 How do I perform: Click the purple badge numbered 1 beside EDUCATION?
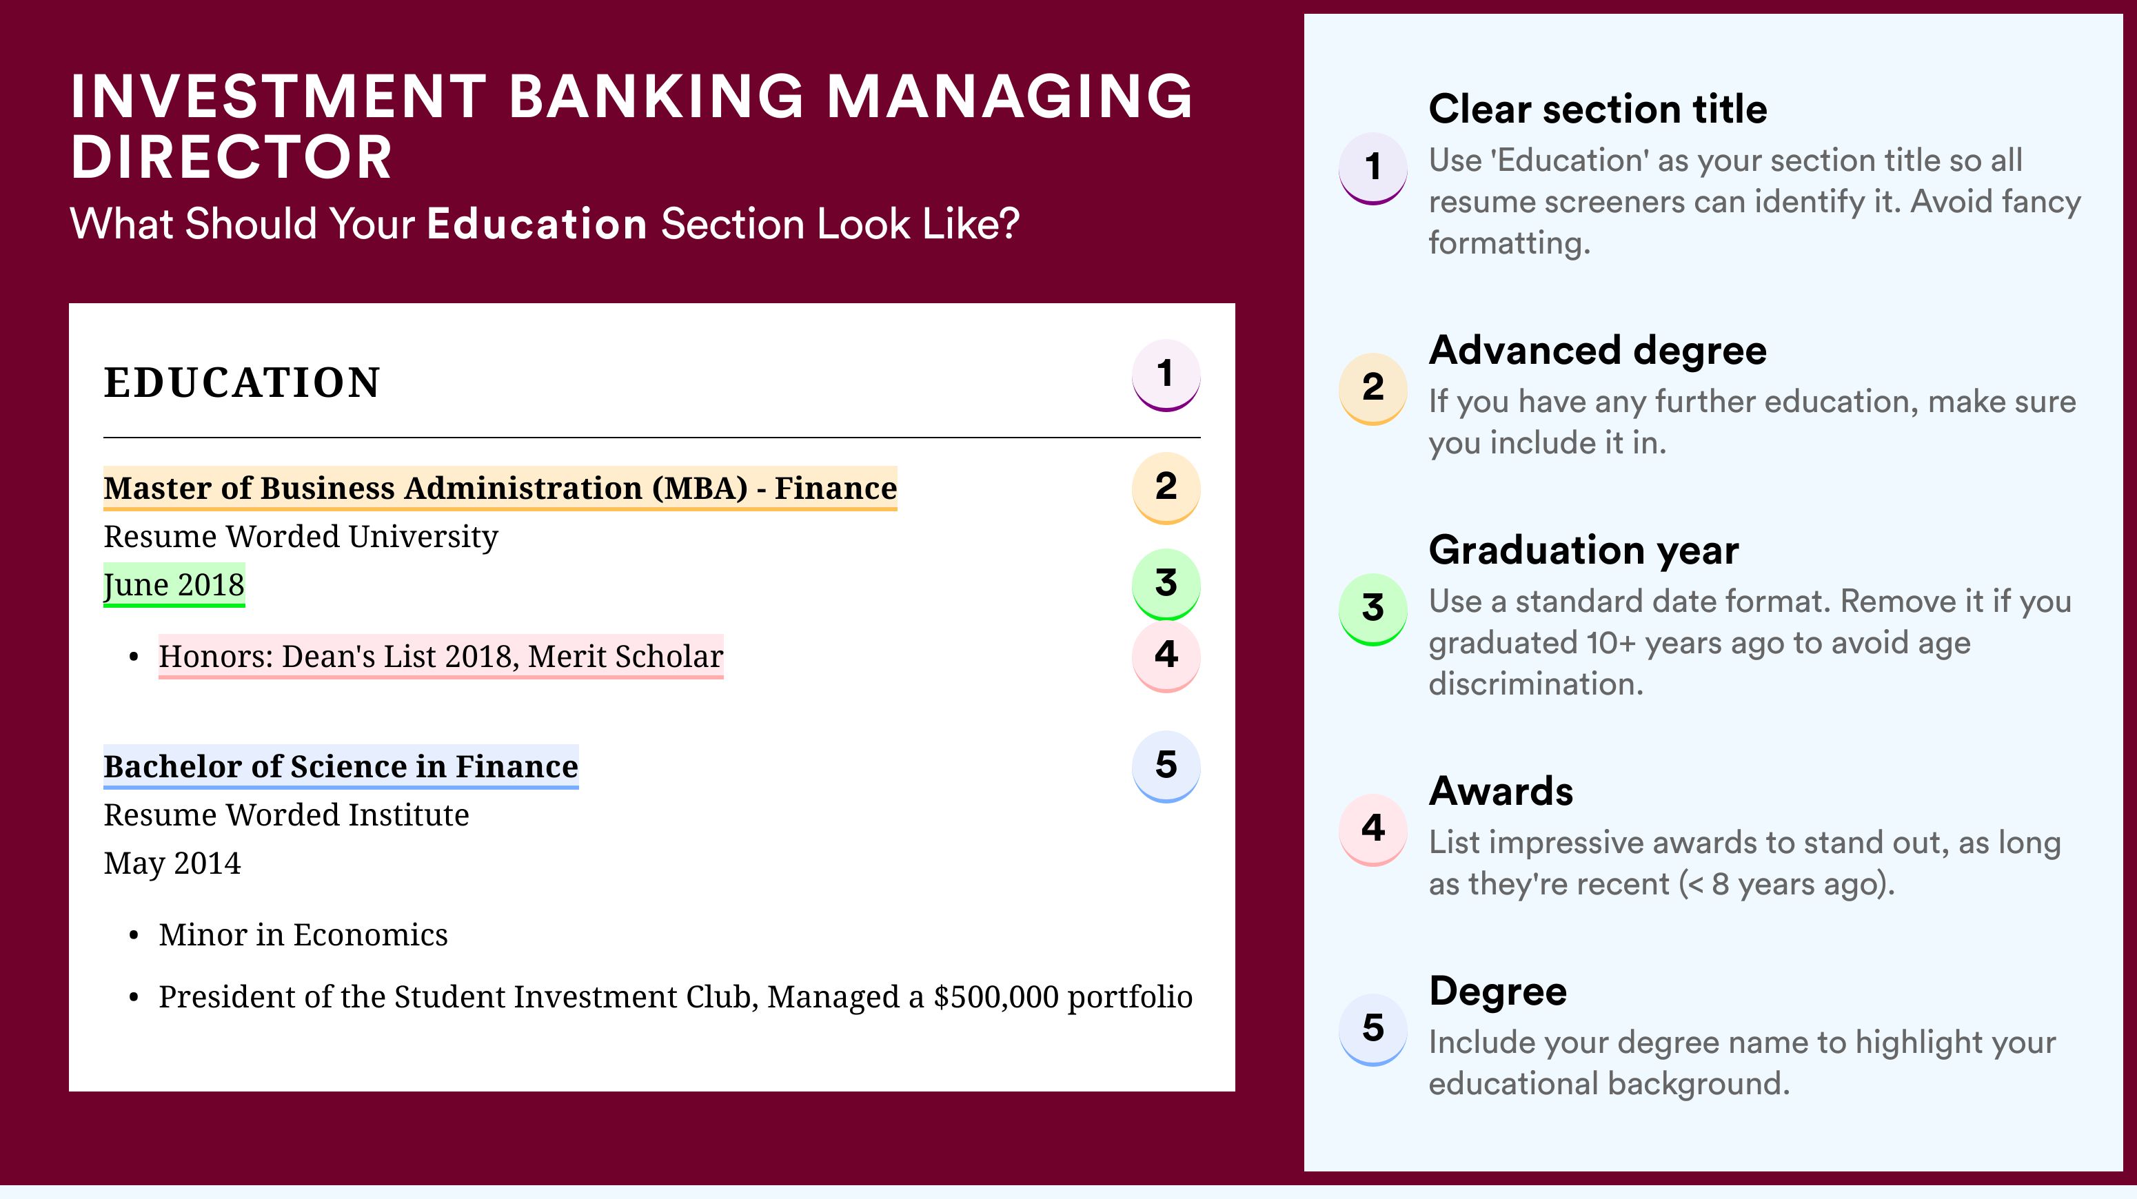point(1166,376)
